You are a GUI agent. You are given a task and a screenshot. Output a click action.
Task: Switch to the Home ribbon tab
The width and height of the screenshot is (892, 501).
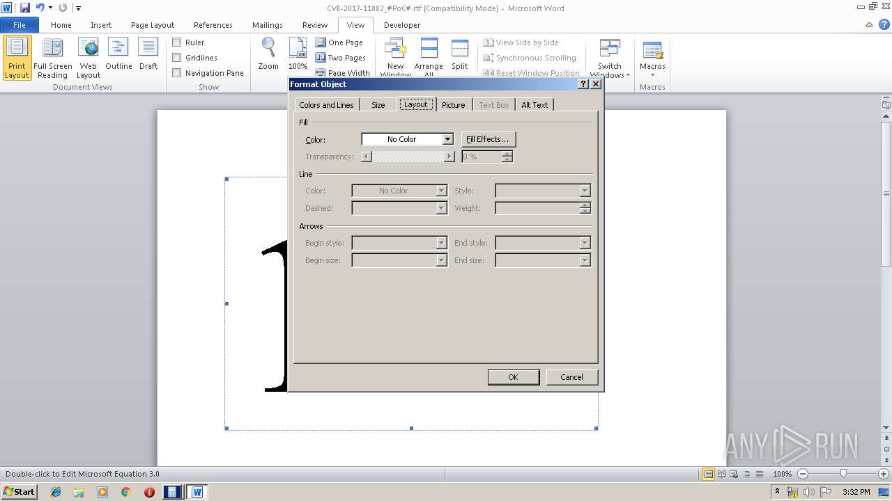pos(61,25)
